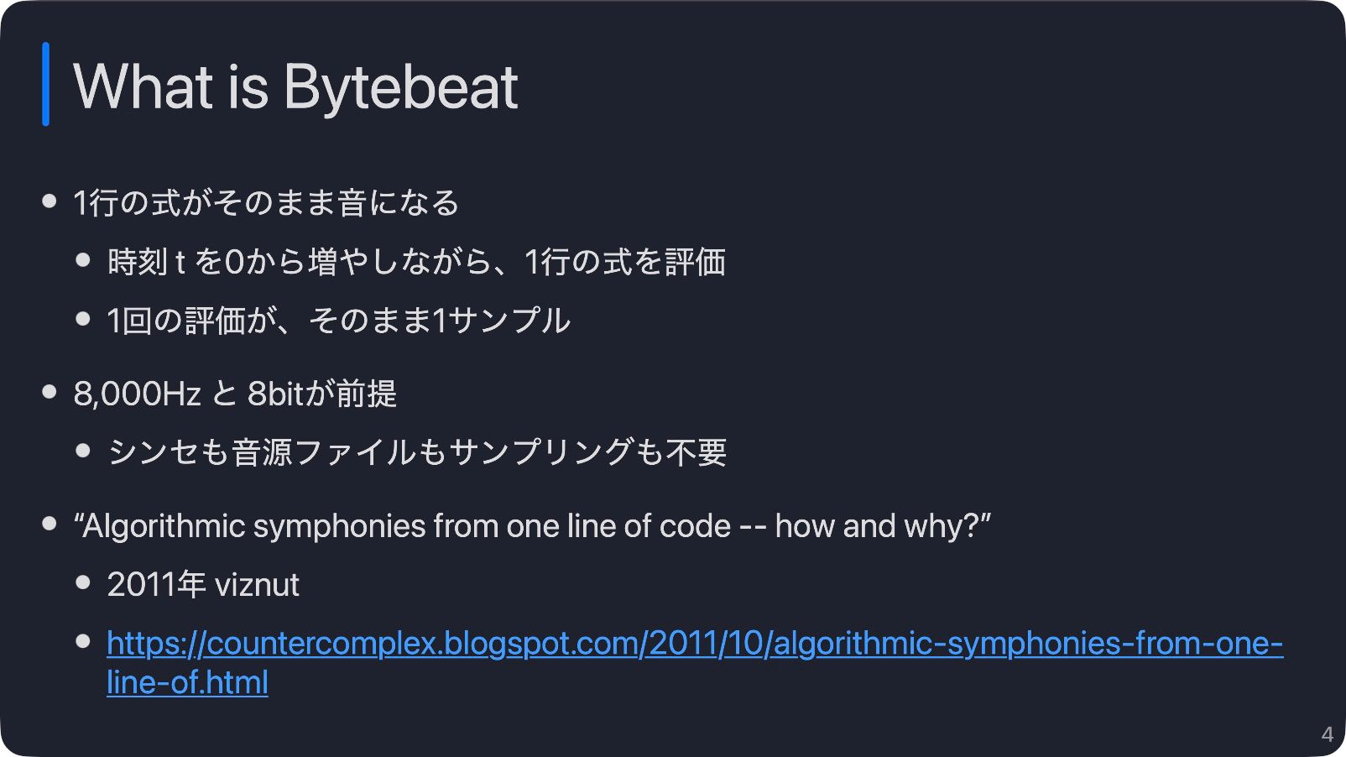Click the "2011年 viznut" text
This screenshot has width=1346, height=757.
point(202,585)
